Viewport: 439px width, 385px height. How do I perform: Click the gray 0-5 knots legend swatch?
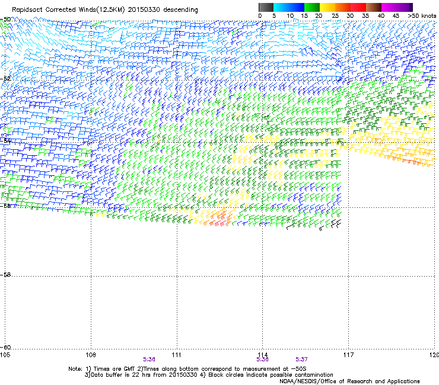coord(266,7)
